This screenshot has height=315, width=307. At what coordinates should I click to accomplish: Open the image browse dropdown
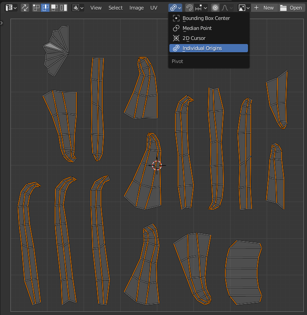[x=244, y=8]
